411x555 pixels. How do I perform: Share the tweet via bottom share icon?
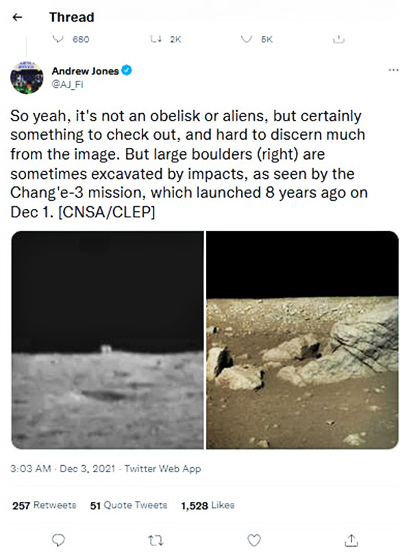coord(351,539)
